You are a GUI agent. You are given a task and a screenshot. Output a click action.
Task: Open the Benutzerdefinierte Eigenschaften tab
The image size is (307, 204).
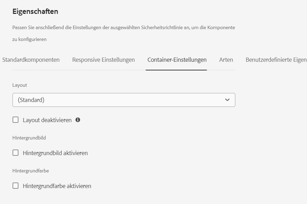coord(276,60)
